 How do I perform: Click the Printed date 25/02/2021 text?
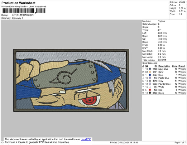124,142
